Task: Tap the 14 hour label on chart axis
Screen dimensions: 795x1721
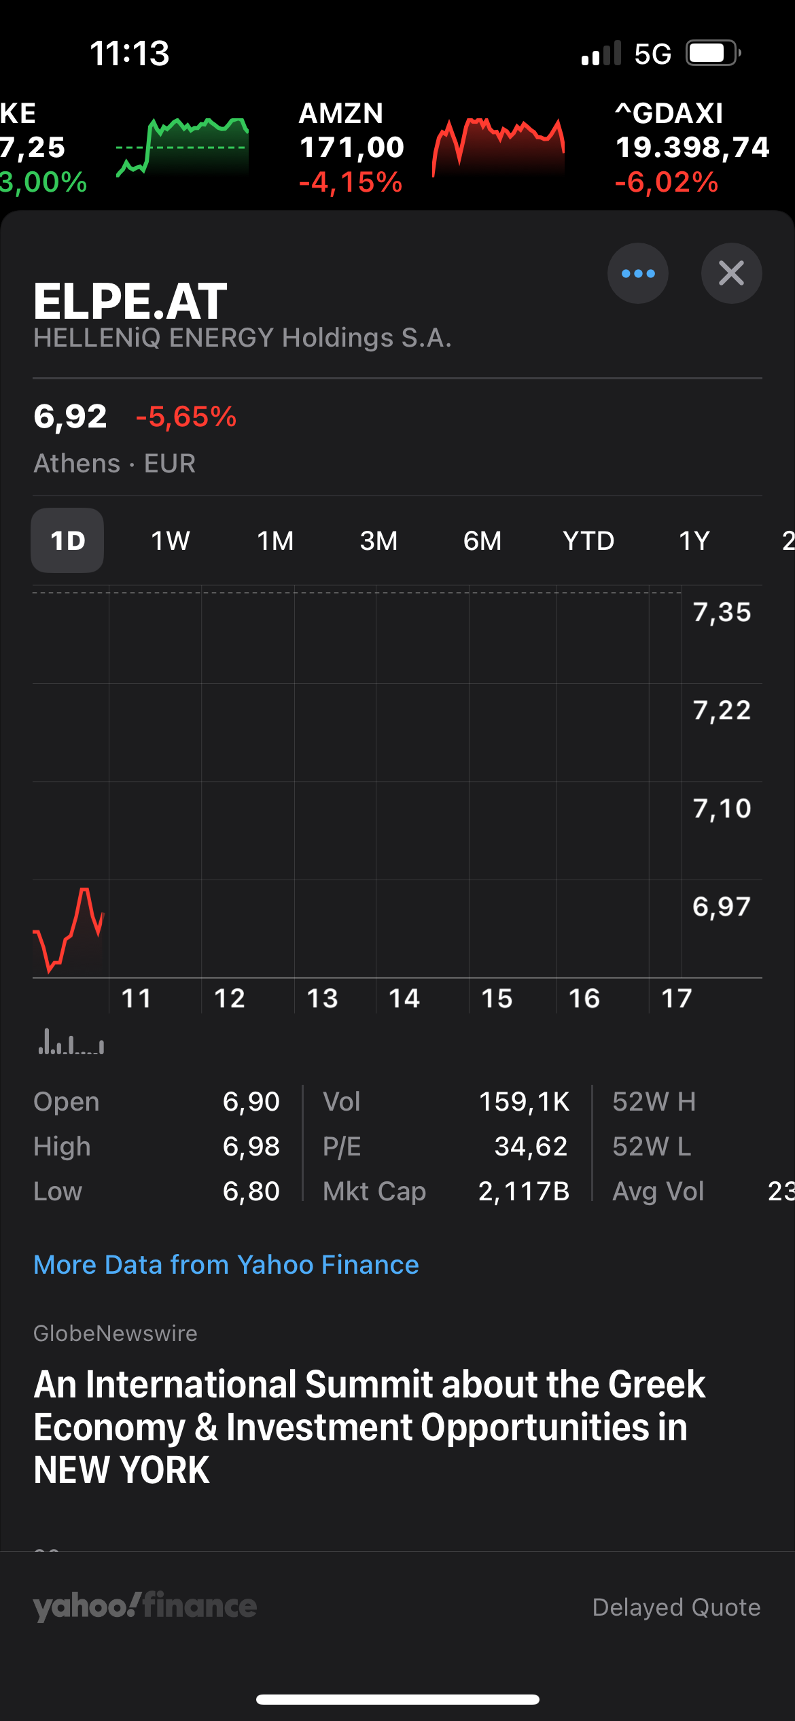Action: tap(404, 998)
